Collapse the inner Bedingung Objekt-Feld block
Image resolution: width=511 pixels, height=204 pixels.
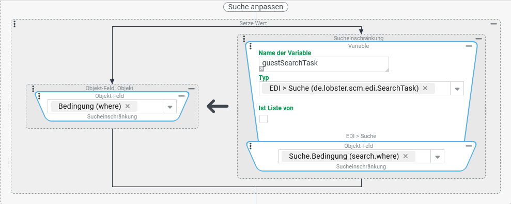(x=181, y=96)
